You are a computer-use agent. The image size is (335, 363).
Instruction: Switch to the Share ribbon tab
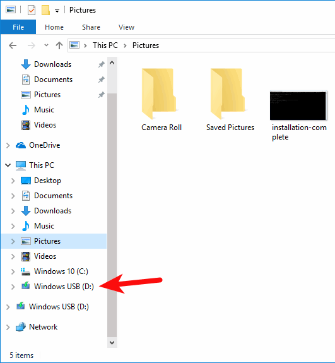pyautogui.click(x=91, y=27)
